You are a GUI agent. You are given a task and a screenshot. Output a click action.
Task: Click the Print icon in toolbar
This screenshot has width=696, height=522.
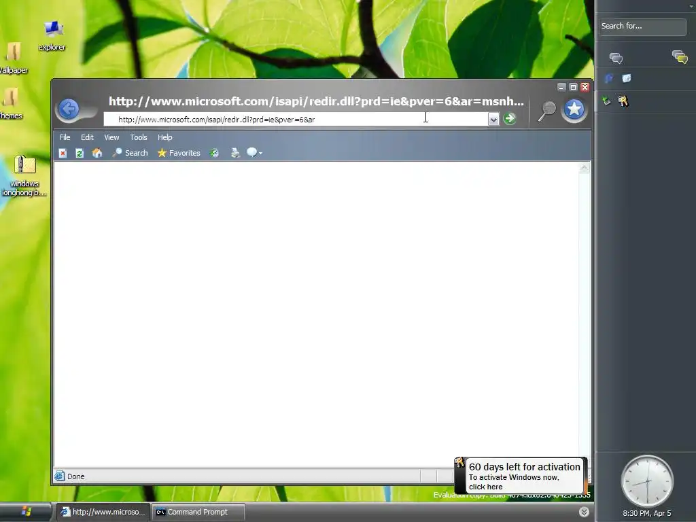(x=235, y=153)
